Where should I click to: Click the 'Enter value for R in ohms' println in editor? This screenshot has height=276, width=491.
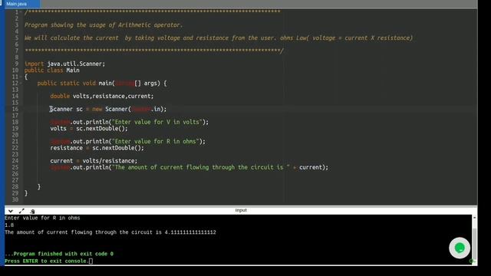(128, 141)
